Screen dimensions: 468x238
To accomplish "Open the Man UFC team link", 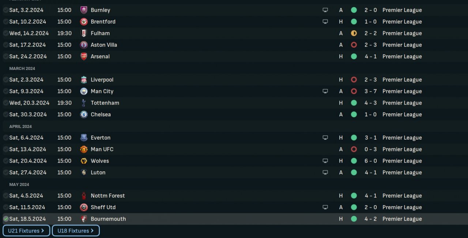I will click(x=102, y=149).
